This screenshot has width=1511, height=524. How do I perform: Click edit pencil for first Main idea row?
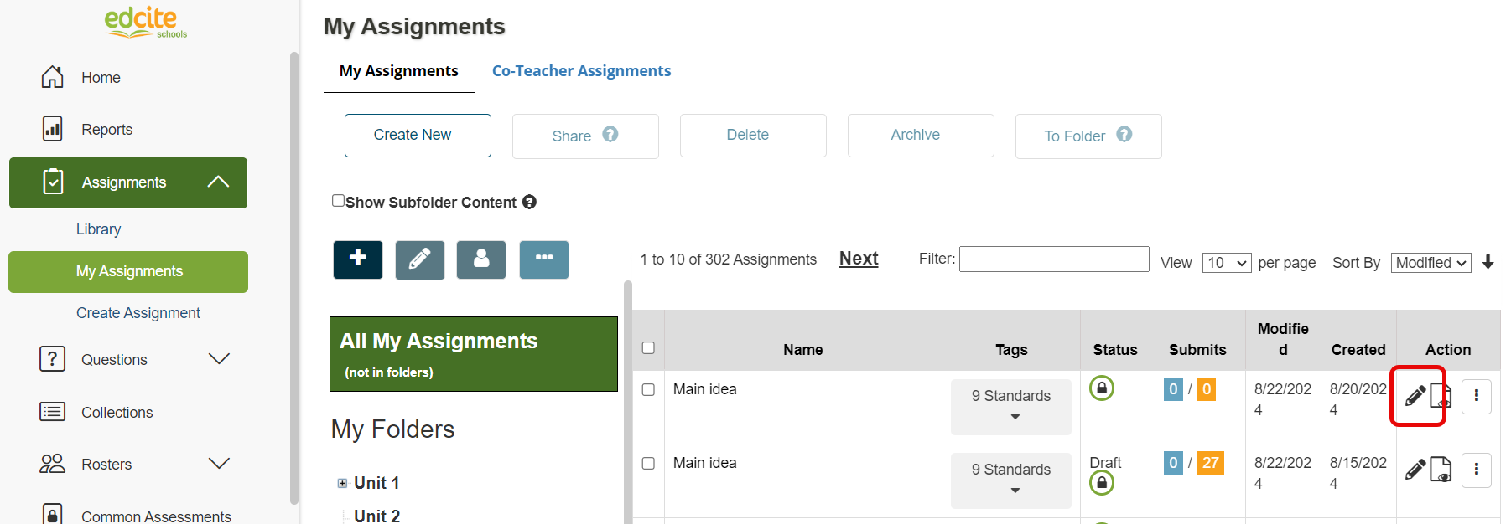[1415, 395]
